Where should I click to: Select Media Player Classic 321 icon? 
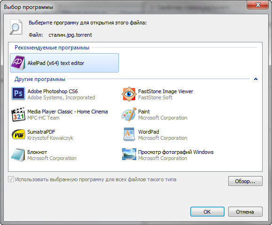pyautogui.click(x=18, y=114)
